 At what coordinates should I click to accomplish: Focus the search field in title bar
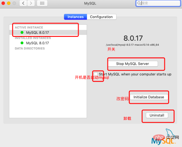[x=158, y=3]
